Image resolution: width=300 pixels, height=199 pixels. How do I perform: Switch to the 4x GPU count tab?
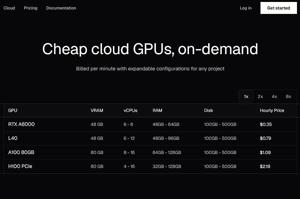(274, 97)
